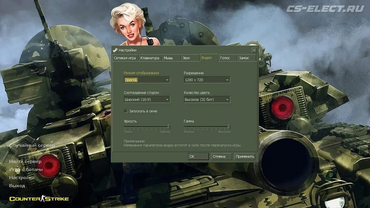Expand the Качество цвета dropdown
Viewport: 370px width, 208px height.
coord(207,99)
